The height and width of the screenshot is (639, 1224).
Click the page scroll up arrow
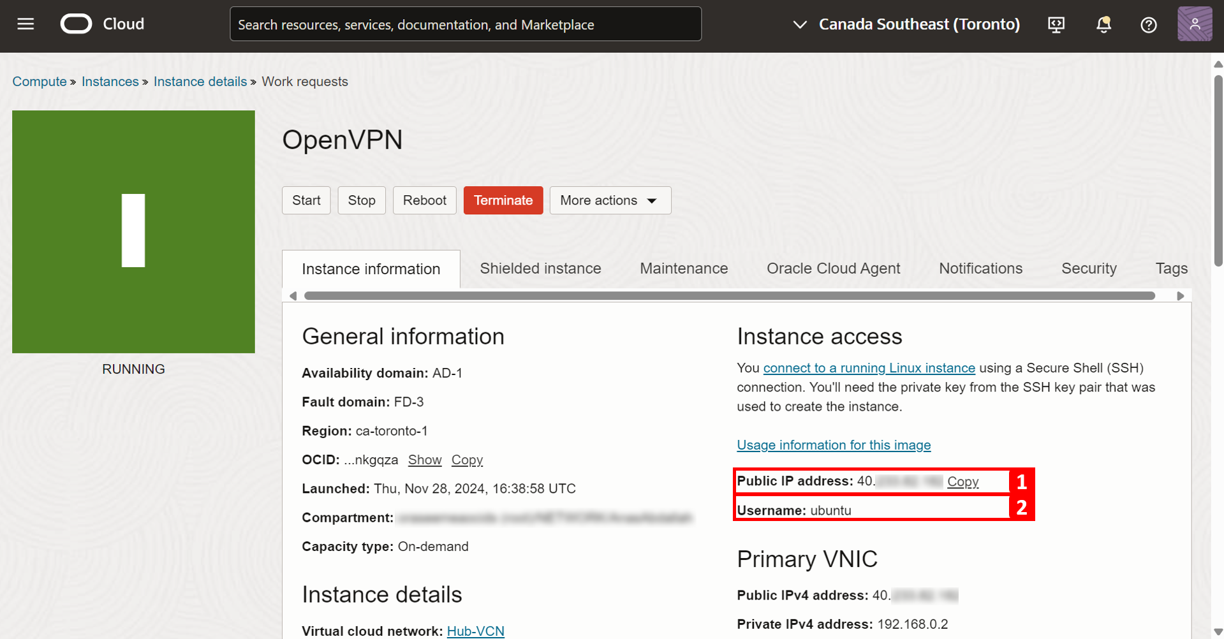pyautogui.click(x=1218, y=64)
